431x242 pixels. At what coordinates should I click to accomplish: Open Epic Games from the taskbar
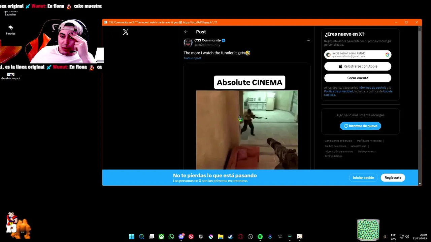(x=201, y=237)
